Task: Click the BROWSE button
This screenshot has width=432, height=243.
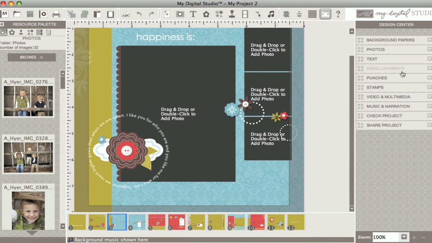Action: click(31, 57)
